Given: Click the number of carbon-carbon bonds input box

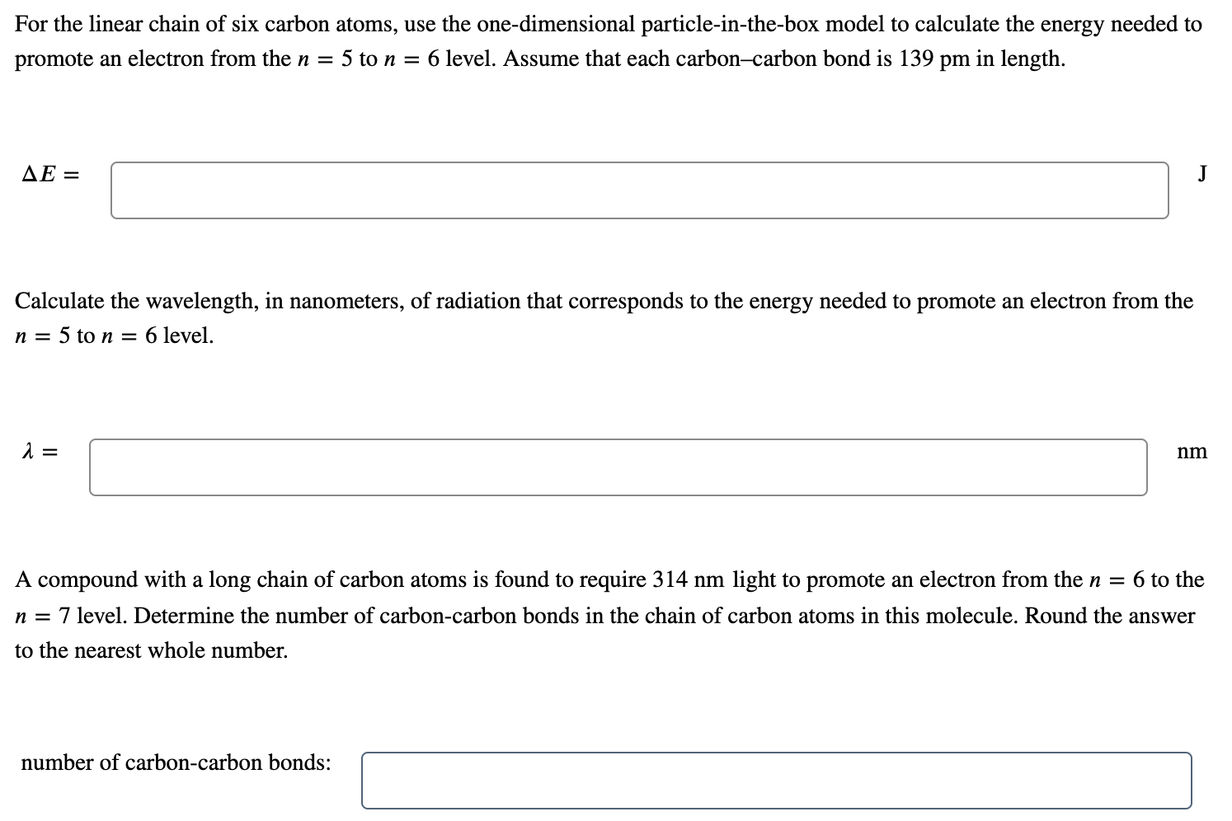Looking at the screenshot, I should pyautogui.click(x=775, y=779).
